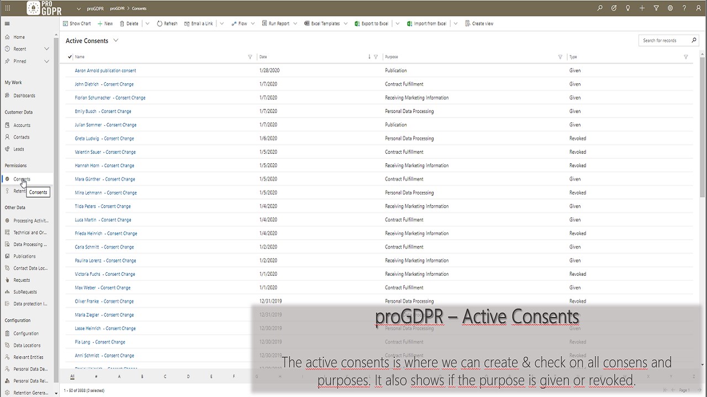Filter records by letter C in index bar
Viewport: 707px width, 397px height.
[x=165, y=377]
